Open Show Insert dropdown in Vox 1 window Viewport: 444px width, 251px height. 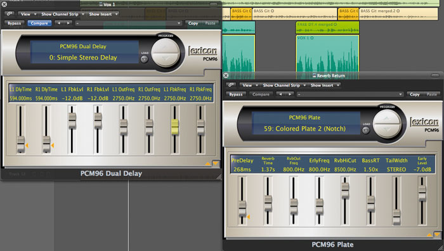coord(103,14)
